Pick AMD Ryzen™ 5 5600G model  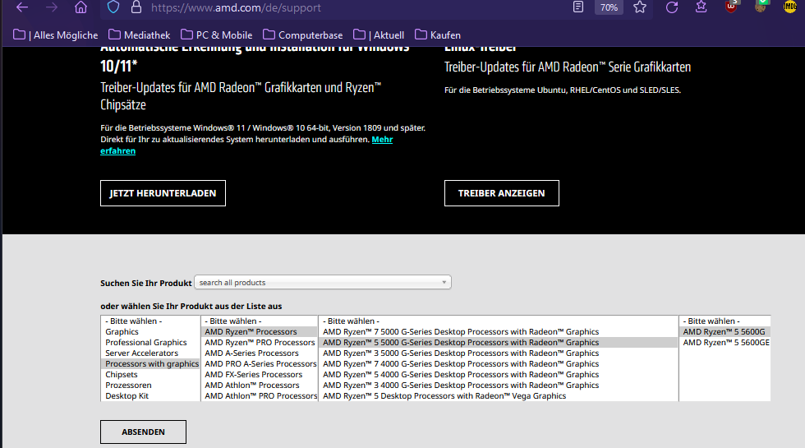pyautogui.click(x=724, y=332)
